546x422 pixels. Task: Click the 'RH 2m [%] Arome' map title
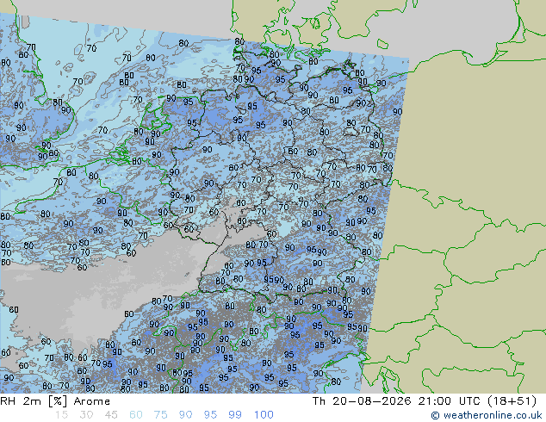pos(55,401)
